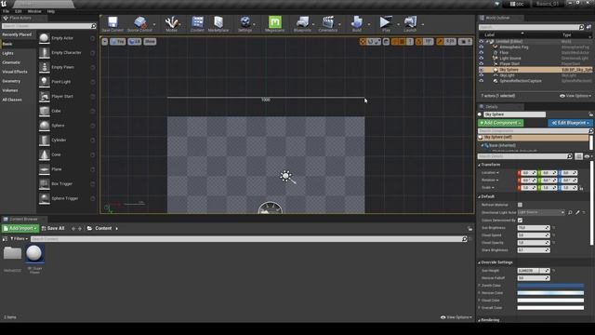The width and height of the screenshot is (595, 335).
Task: Open the viewport options dropdown arrow
Action: (x=105, y=41)
